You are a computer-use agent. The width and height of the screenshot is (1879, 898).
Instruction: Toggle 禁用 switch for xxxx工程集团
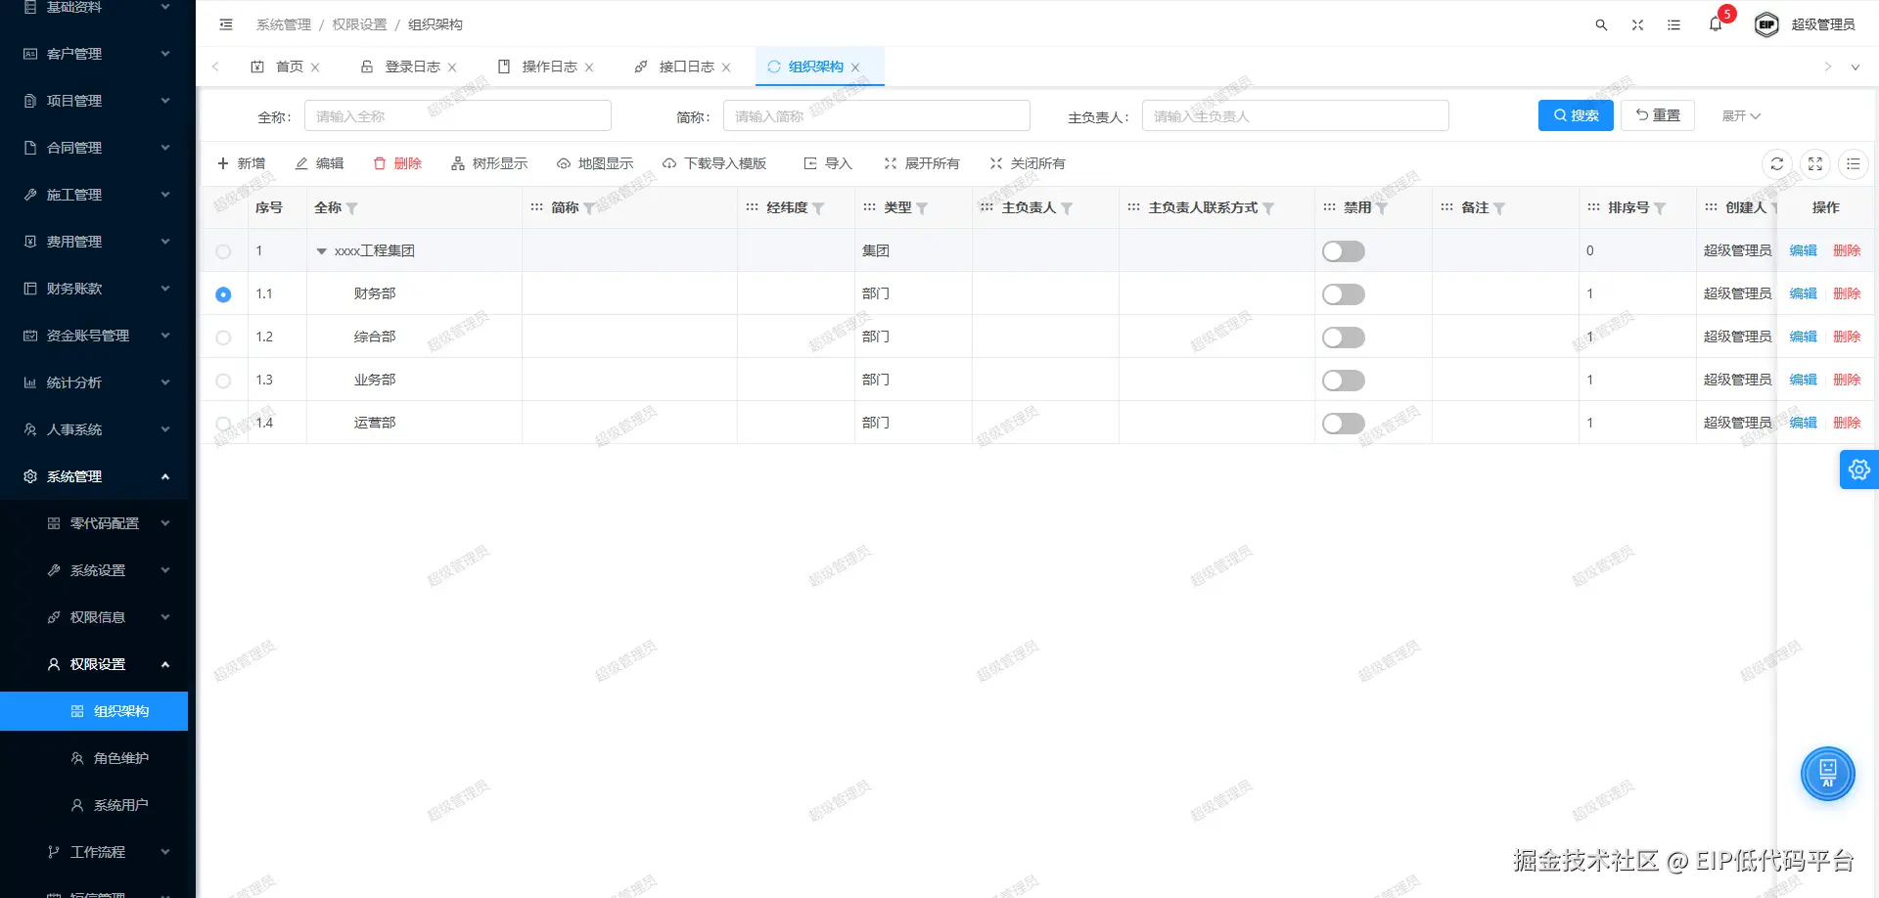1344,251
